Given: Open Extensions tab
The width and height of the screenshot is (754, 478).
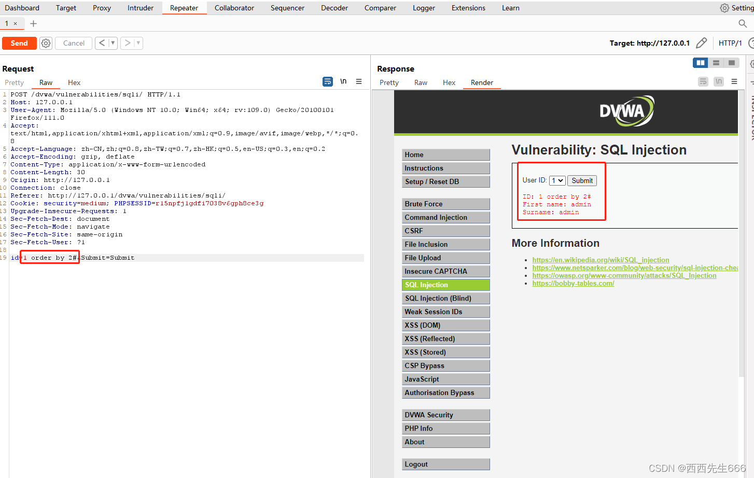Looking at the screenshot, I should point(468,8).
